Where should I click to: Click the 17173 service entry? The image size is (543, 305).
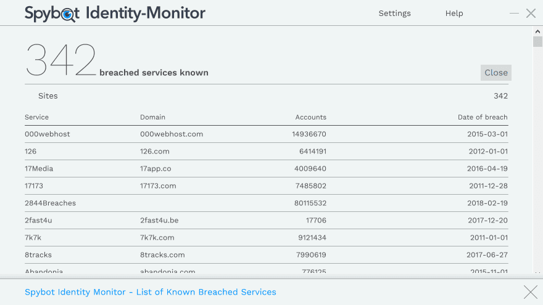click(x=34, y=186)
